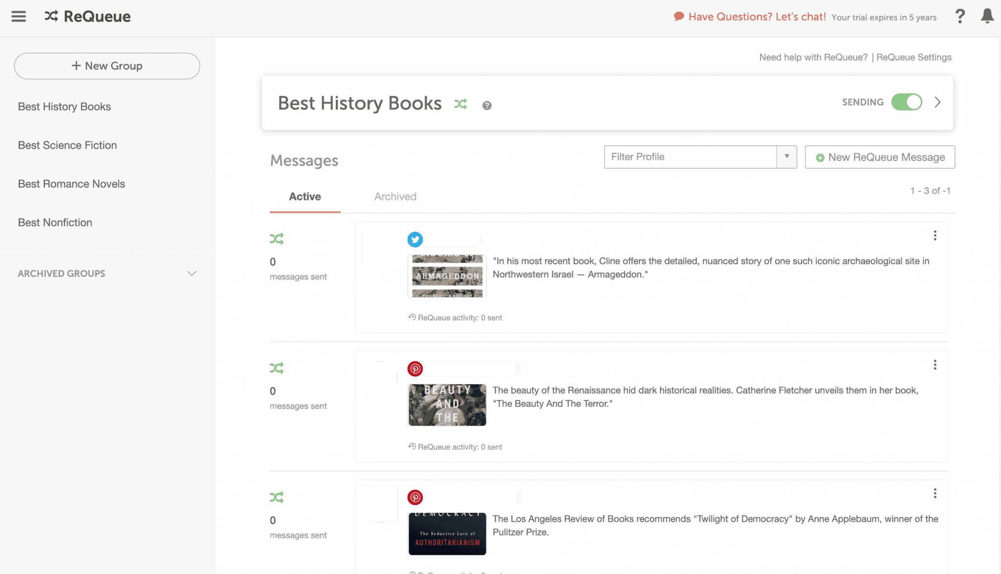
Task: Open the ReQueue Settings link
Action: click(914, 57)
